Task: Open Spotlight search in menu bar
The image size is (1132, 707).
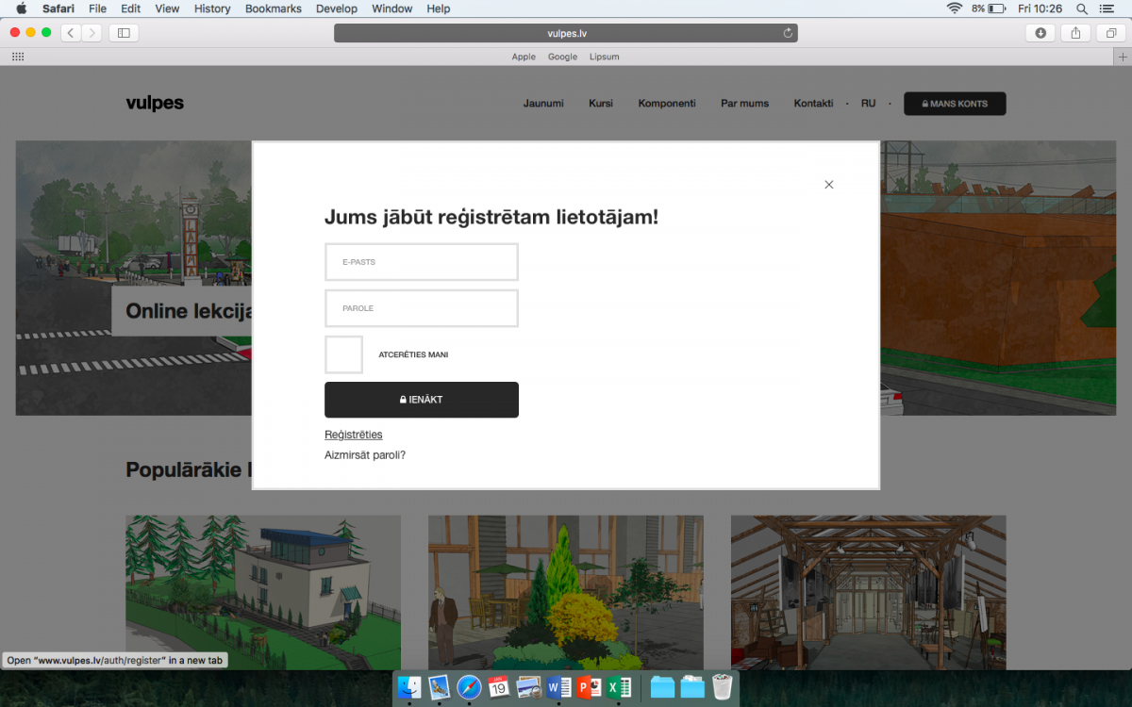Action: click(1081, 8)
